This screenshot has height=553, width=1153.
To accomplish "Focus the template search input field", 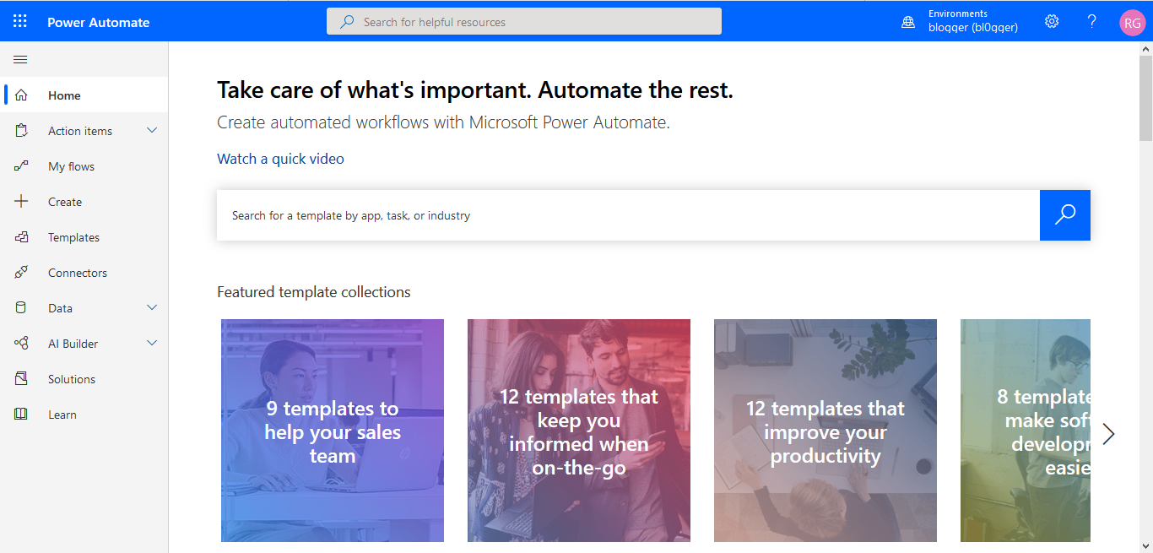I will tap(628, 215).
